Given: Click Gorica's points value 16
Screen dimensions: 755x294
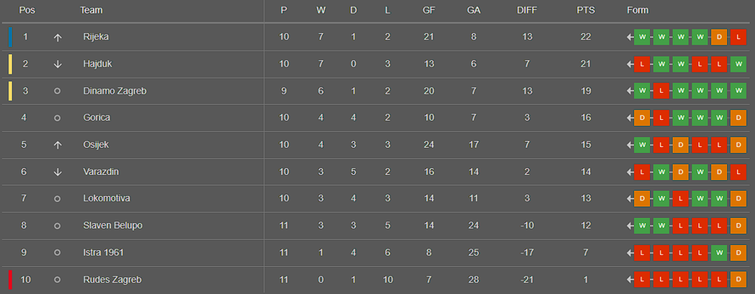Looking at the screenshot, I should click(586, 118).
